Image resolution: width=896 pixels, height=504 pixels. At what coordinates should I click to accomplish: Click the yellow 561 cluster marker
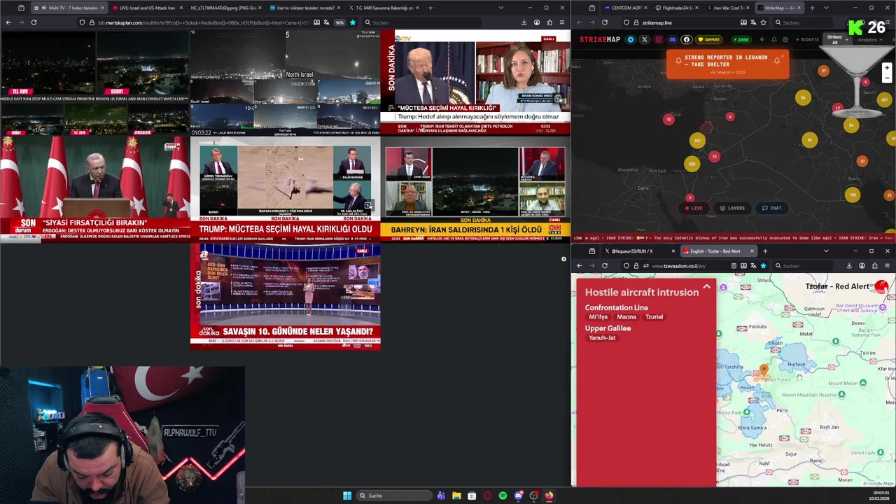[x=697, y=141]
